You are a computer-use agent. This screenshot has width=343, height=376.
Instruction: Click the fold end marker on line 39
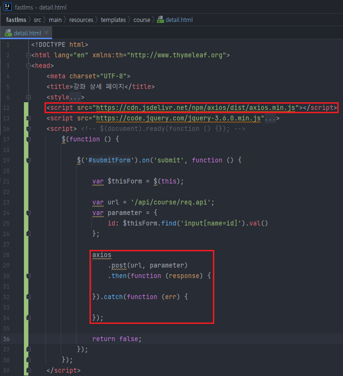click(28, 370)
